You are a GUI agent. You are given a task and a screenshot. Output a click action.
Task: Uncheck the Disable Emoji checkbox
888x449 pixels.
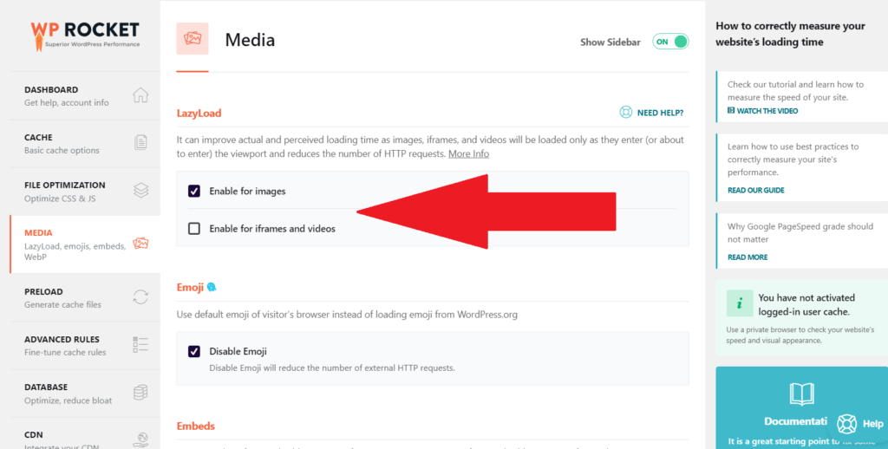(194, 351)
